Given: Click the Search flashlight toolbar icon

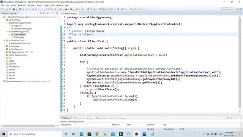Looking at the screenshot, I should [94, 9].
